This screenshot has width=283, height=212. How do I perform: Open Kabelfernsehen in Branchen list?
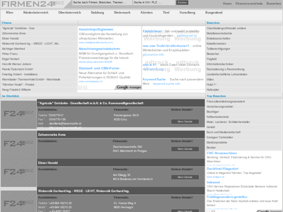pyautogui.click(x=216, y=44)
